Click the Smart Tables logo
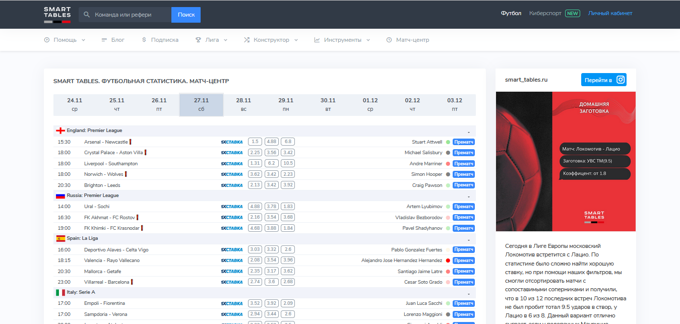680x324 pixels. click(x=57, y=15)
